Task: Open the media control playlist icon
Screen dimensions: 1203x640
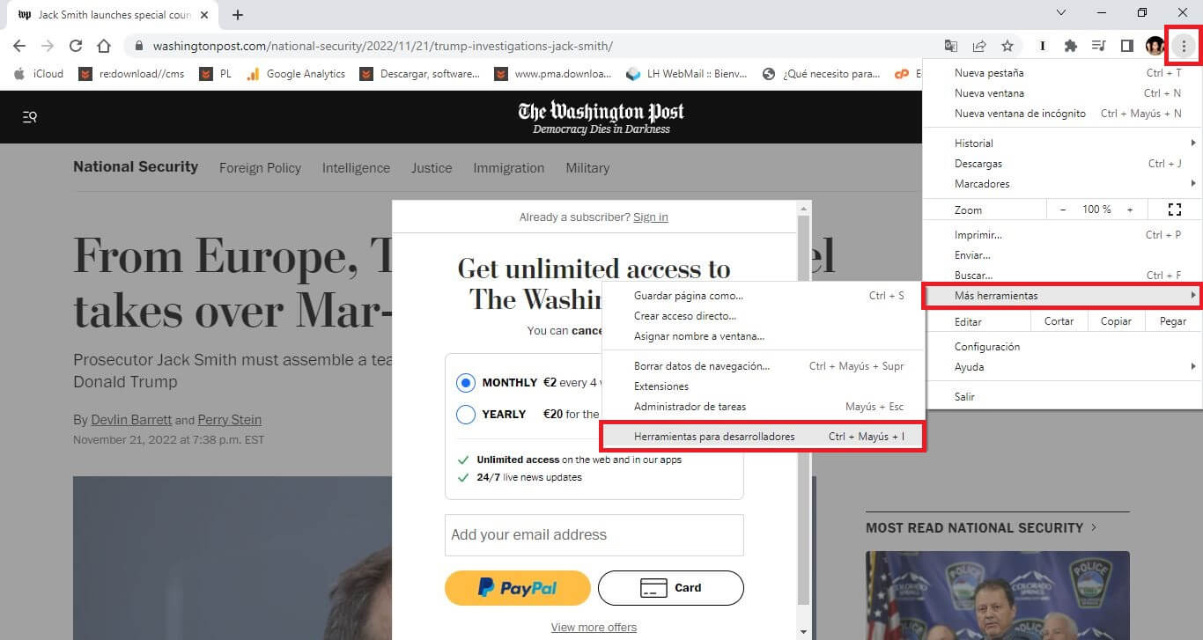Action: pos(1098,46)
